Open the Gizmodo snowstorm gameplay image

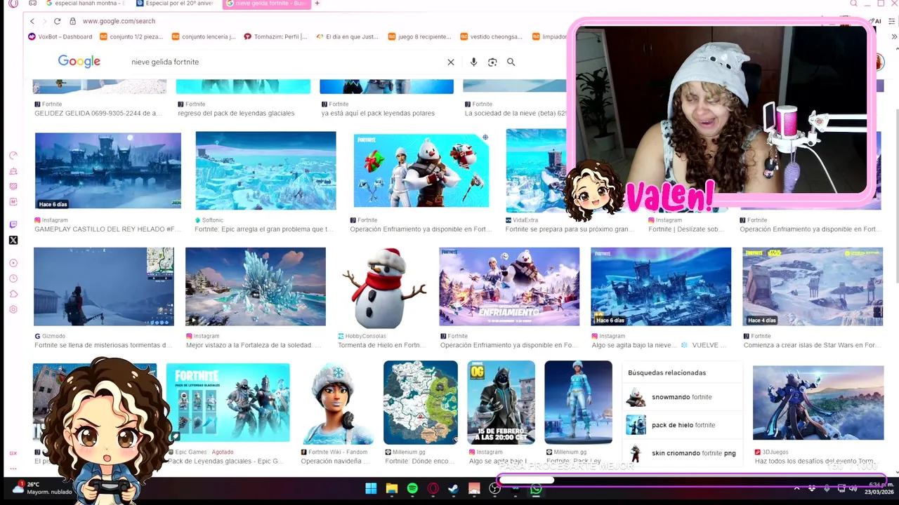coord(104,286)
